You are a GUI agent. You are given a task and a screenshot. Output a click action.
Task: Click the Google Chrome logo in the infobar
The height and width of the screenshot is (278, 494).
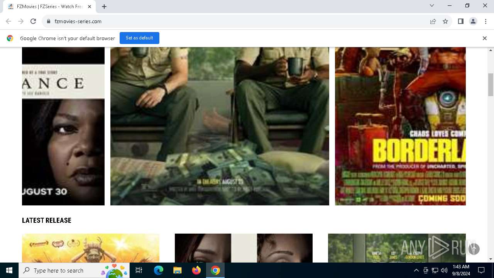click(x=10, y=38)
